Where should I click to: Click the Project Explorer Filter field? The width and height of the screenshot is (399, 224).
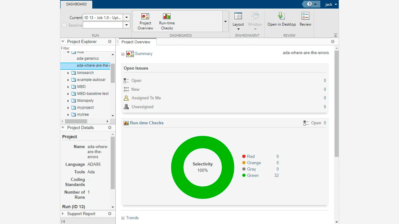pos(87,48)
